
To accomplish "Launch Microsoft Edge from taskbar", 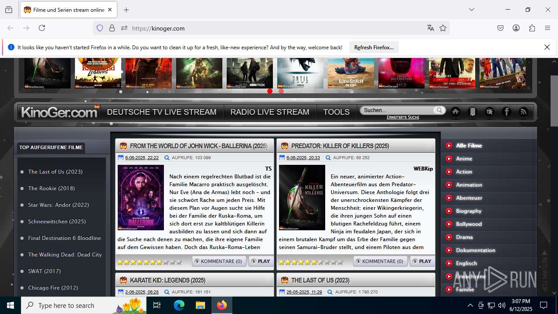I will pyautogui.click(x=179, y=305).
